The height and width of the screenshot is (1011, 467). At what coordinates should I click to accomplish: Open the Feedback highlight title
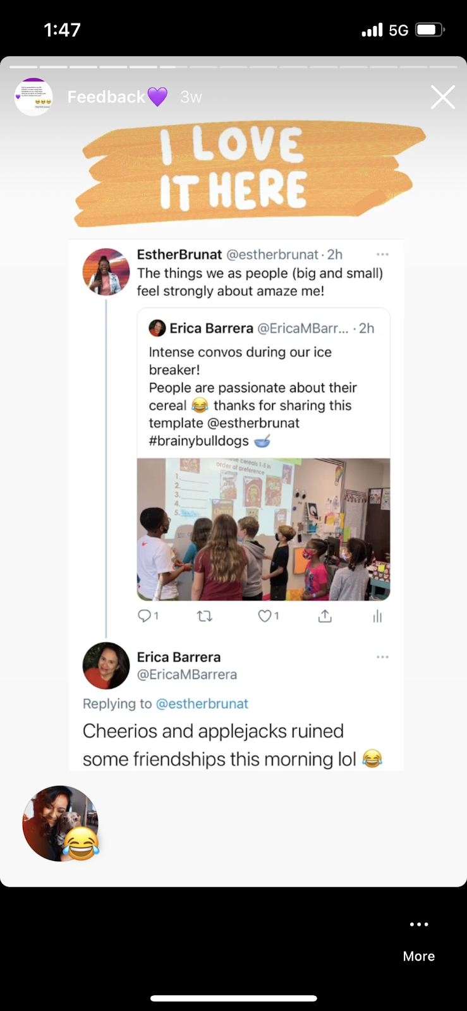(106, 97)
